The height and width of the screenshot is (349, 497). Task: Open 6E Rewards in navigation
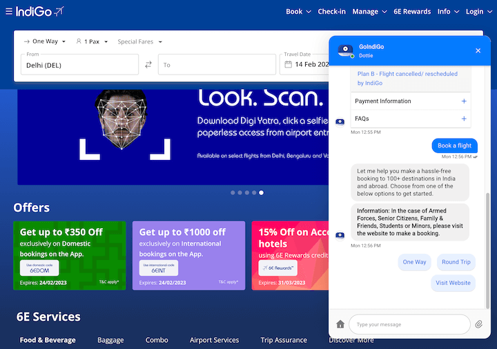412,12
